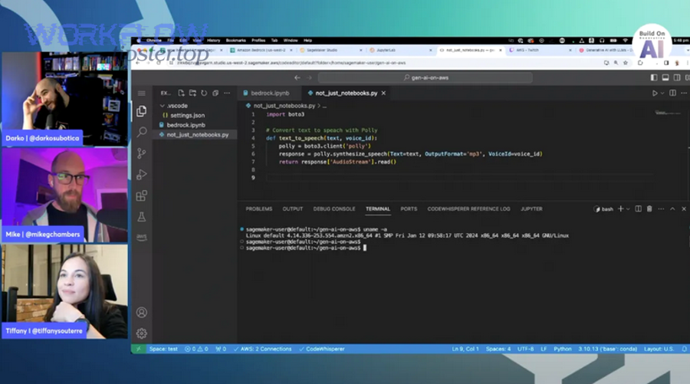The height and width of the screenshot is (384, 690).
Task: Maximize the terminal panel with chevron up
Action: click(673, 208)
